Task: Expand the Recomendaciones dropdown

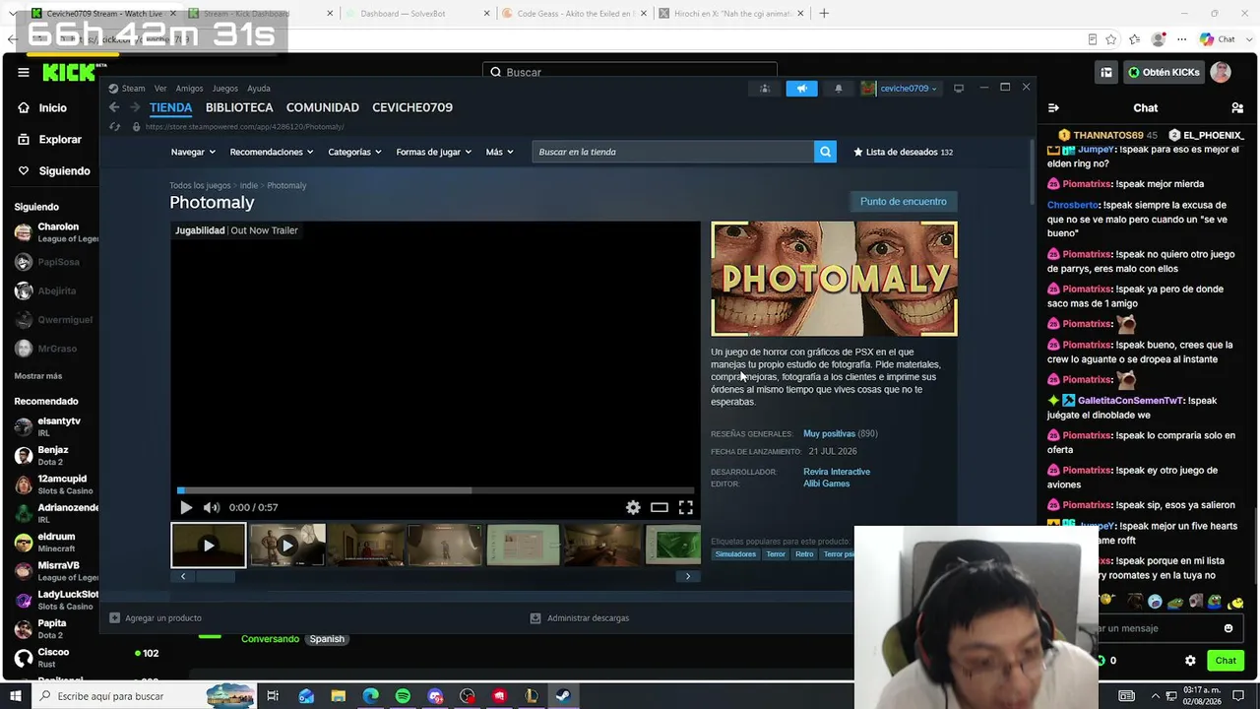Action: [x=272, y=152]
